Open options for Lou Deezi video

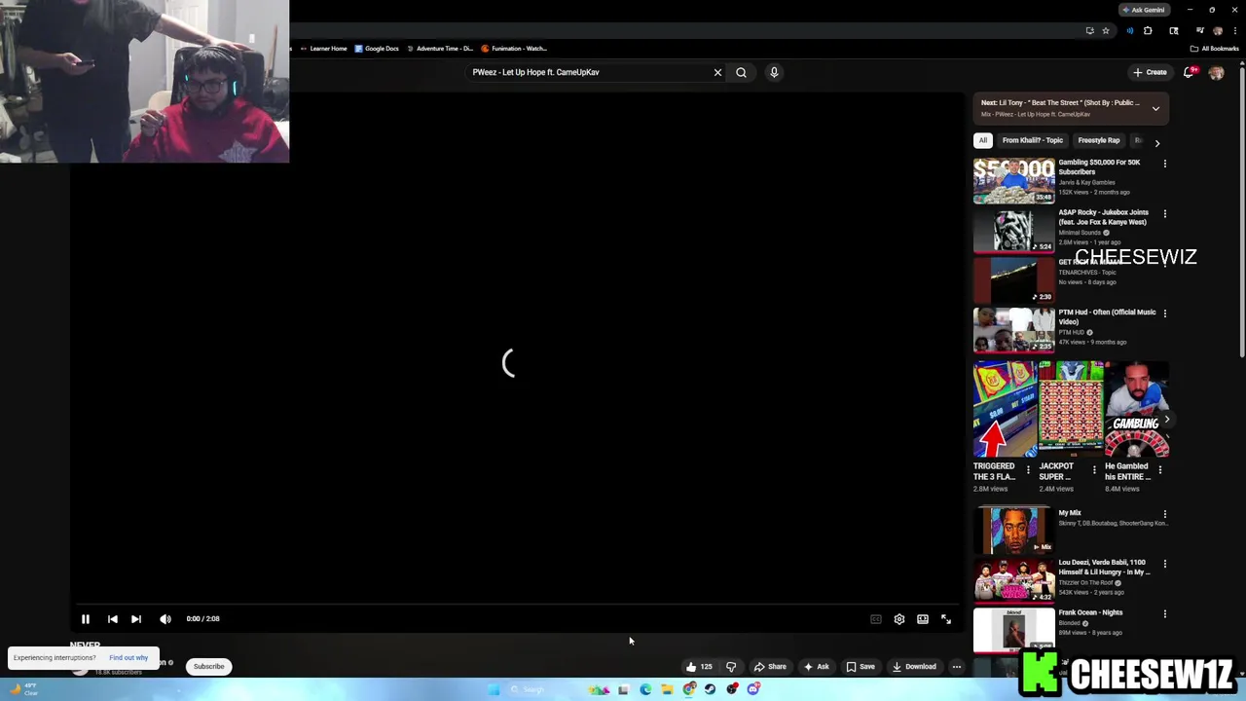coord(1165,564)
